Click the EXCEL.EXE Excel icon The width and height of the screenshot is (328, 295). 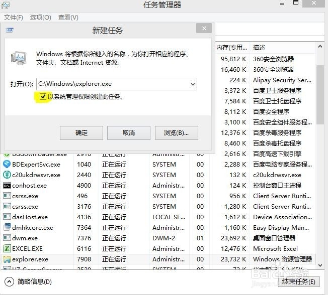click(7, 248)
